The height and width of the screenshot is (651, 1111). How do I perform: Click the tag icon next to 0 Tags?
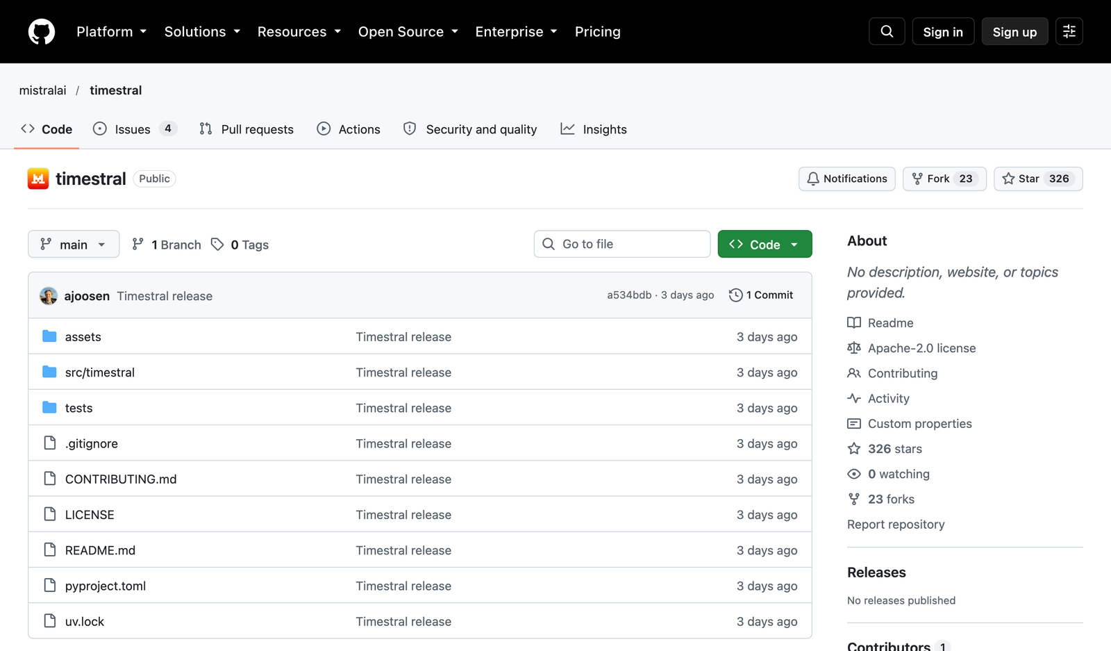click(217, 244)
